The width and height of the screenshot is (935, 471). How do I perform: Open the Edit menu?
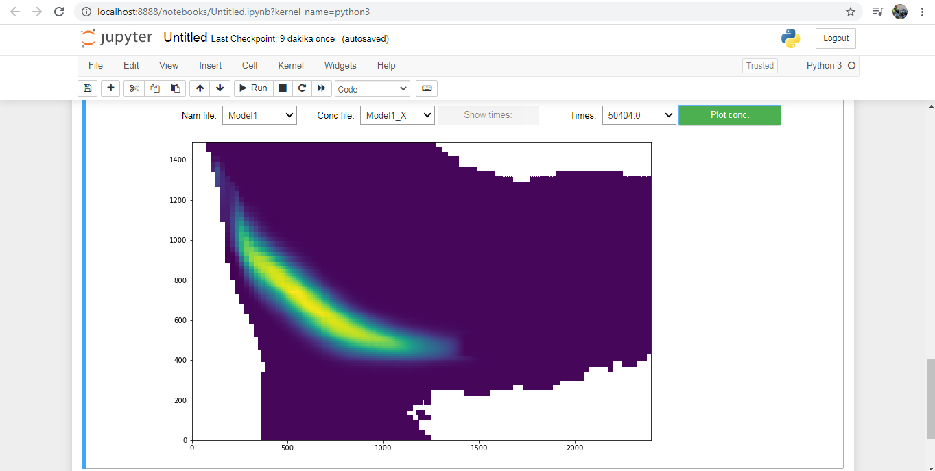(x=131, y=65)
